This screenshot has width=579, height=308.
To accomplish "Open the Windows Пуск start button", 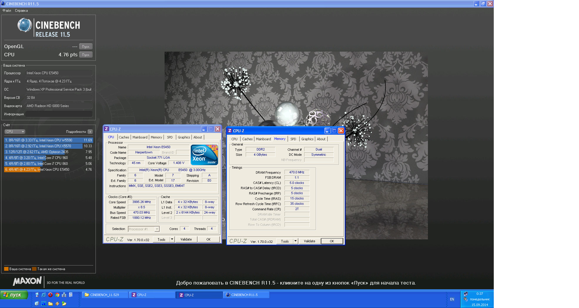I will coord(14,295).
